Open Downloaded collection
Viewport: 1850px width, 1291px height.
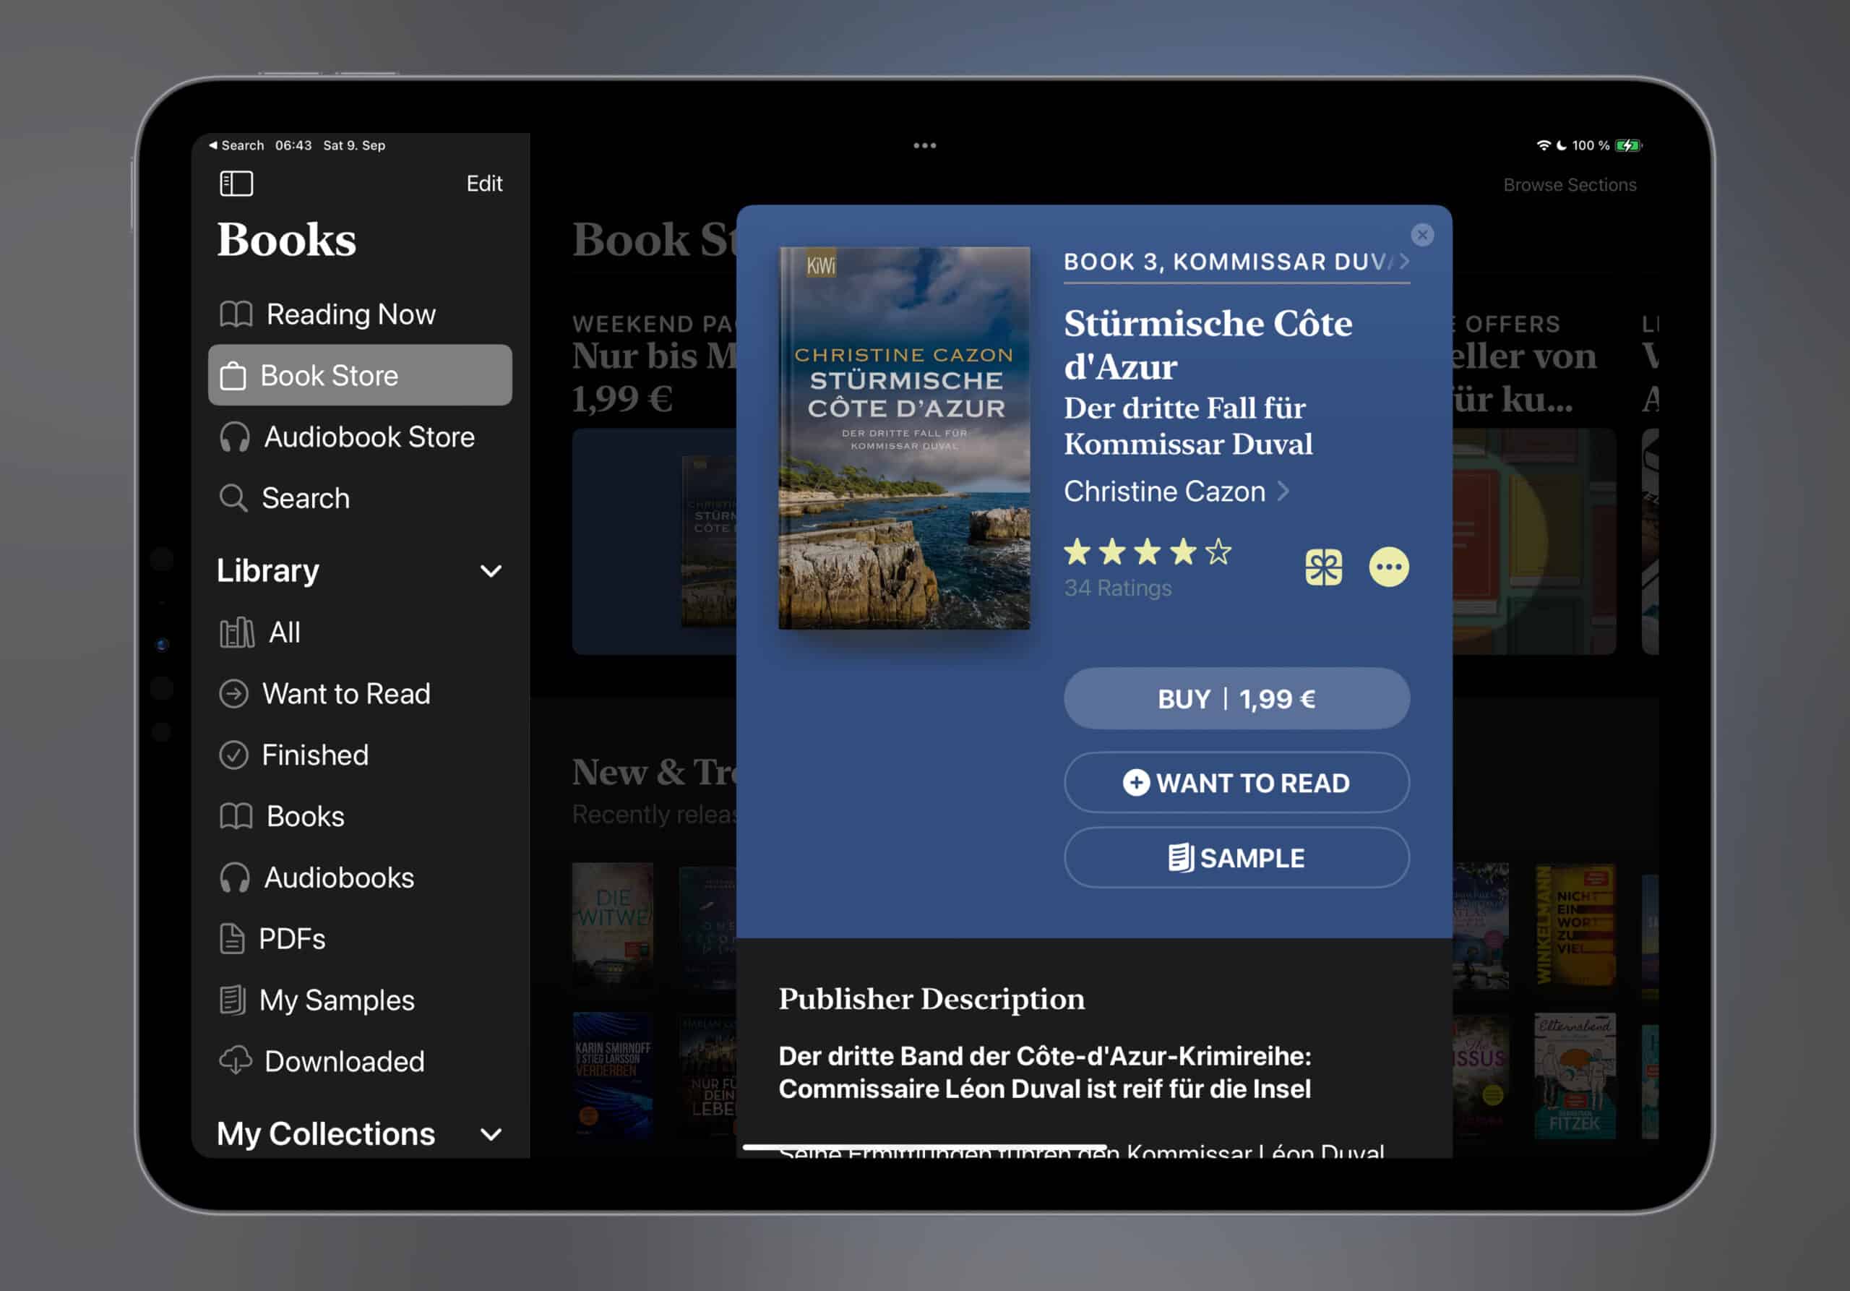coord(360,1061)
